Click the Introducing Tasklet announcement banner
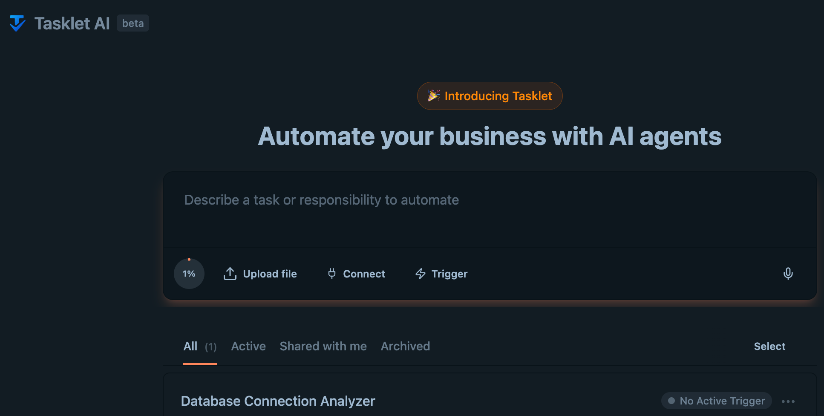Image resolution: width=824 pixels, height=416 pixels. point(490,96)
